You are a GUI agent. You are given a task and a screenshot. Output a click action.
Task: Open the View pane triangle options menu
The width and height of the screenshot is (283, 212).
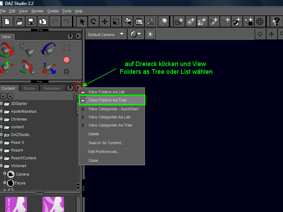pos(78,36)
